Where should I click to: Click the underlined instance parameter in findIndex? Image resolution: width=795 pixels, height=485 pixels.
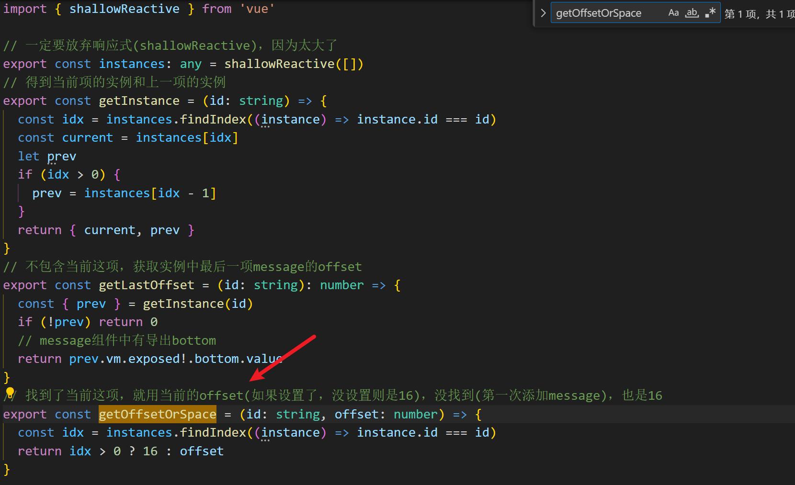click(291, 119)
